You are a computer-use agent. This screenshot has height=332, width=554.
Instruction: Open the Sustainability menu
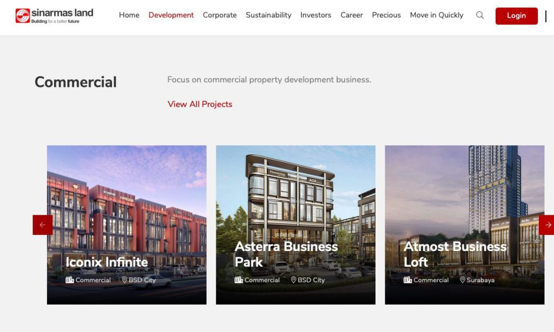tap(268, 15)
